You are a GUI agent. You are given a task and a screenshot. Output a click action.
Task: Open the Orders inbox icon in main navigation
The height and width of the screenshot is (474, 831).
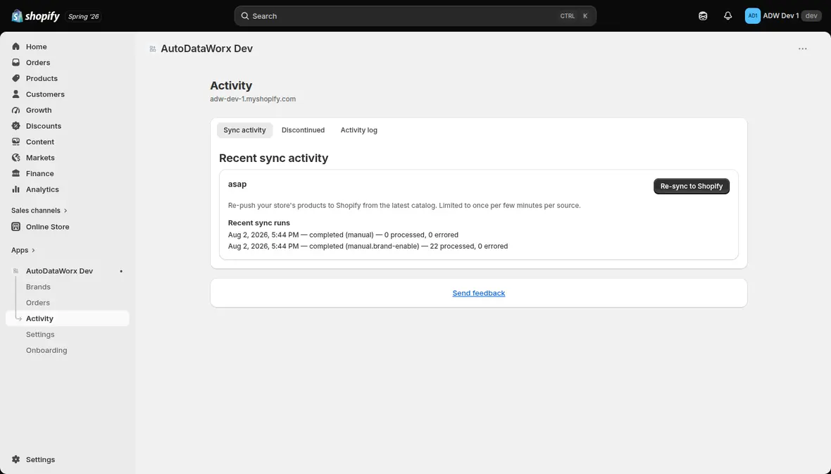click(x=16, y=63)
